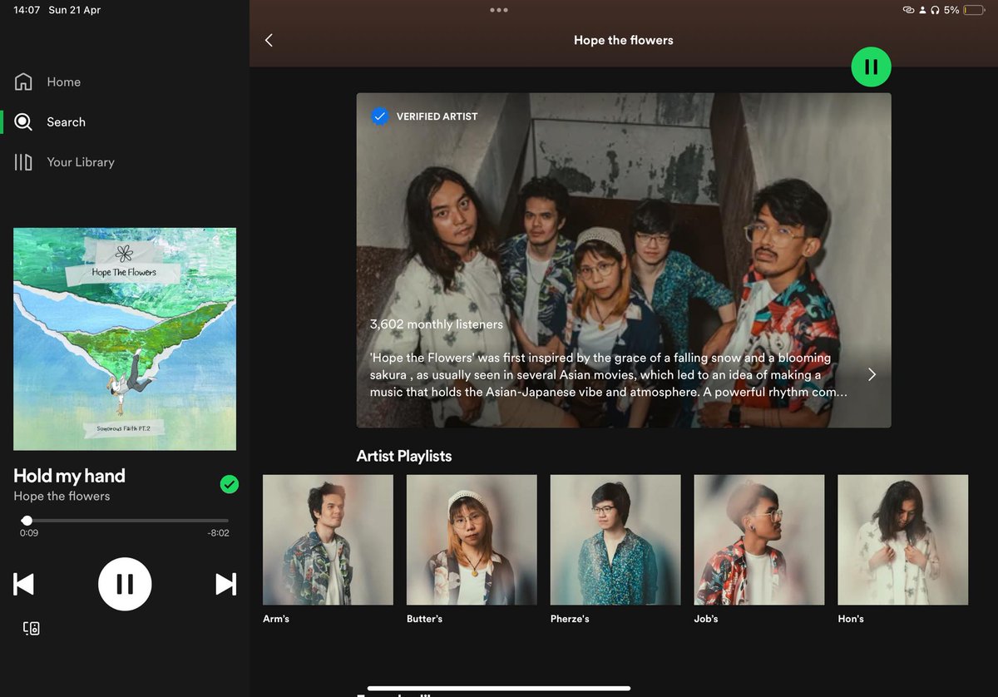Open the Sonorous Faith album artwork
The image size is (998, 697).
coord(125,339)
